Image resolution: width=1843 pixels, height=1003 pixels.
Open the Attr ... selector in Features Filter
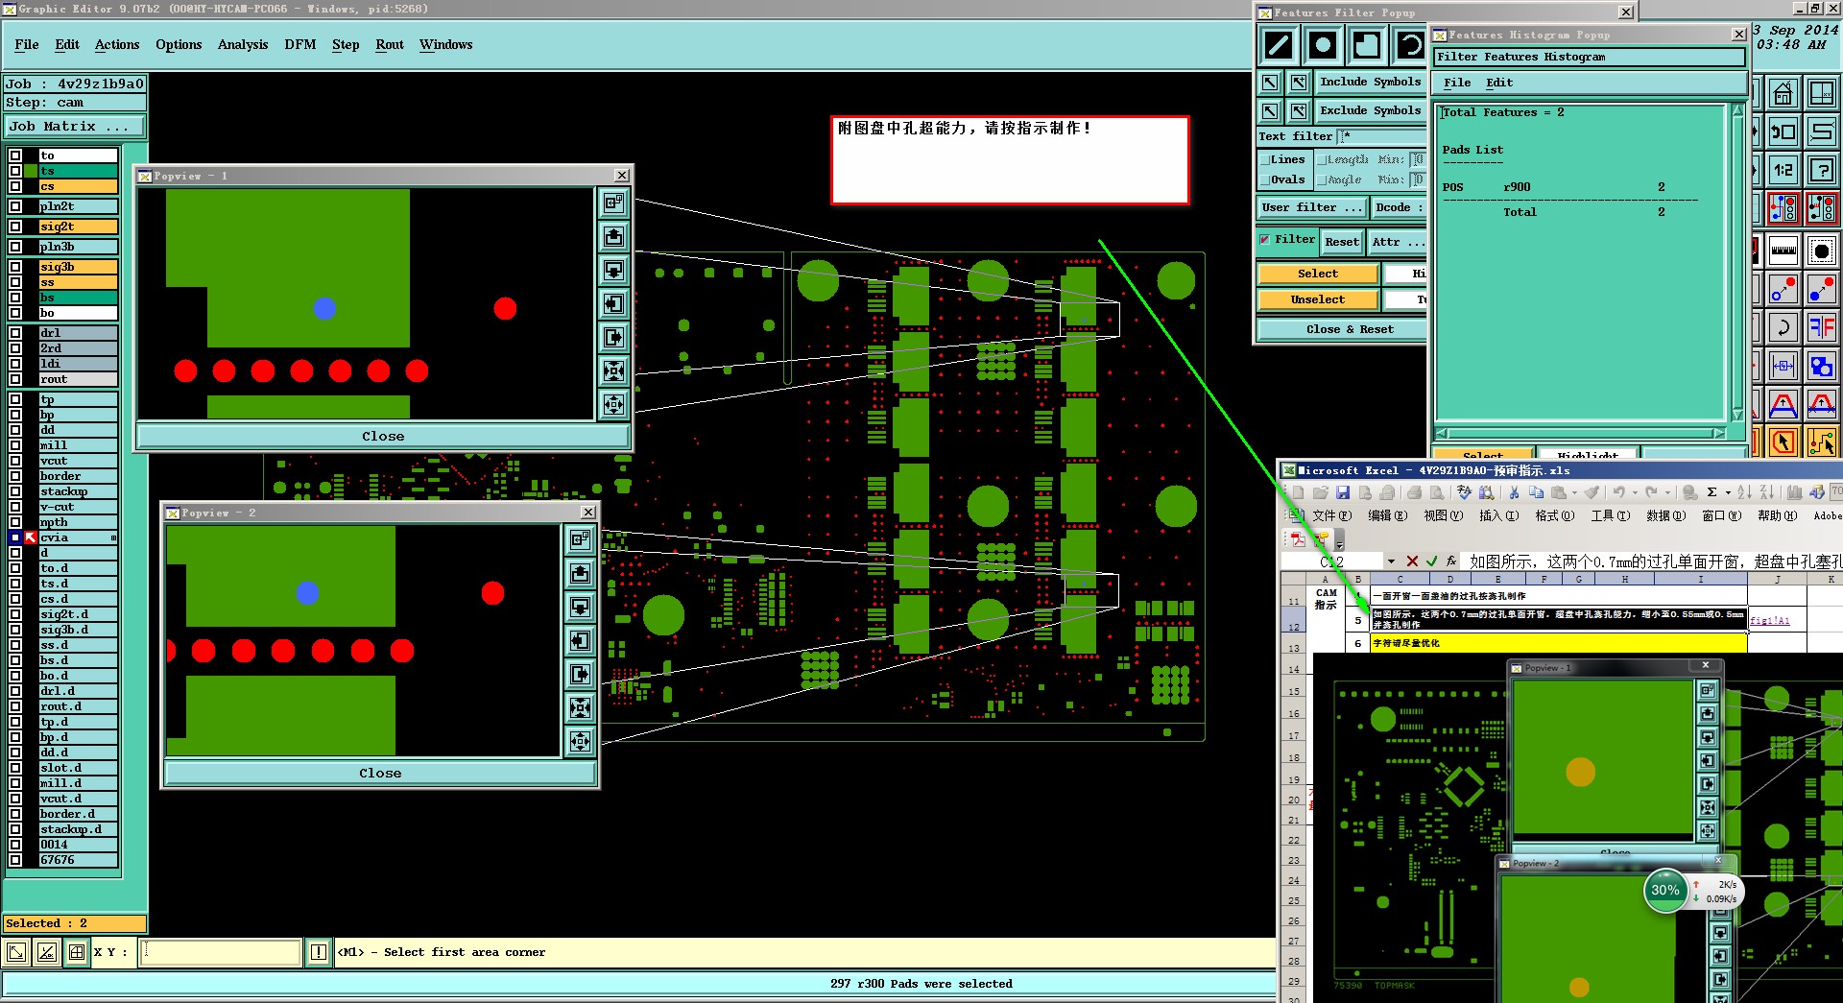click(x=1398, y=242)
